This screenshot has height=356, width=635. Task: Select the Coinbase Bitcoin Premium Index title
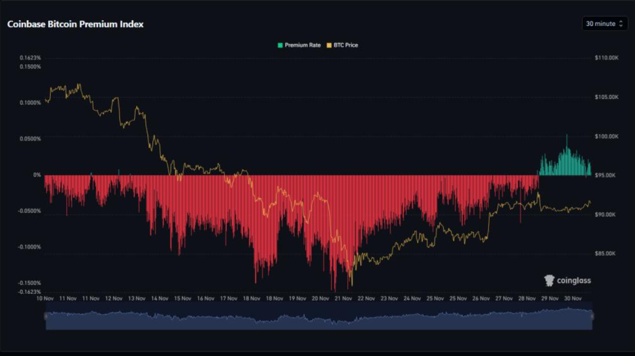point(75,24)
